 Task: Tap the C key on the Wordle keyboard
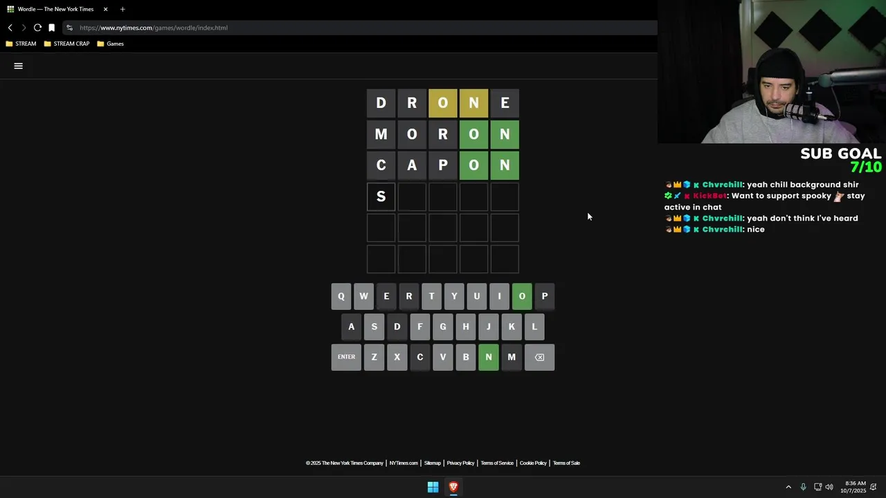(x=419, y=357)
